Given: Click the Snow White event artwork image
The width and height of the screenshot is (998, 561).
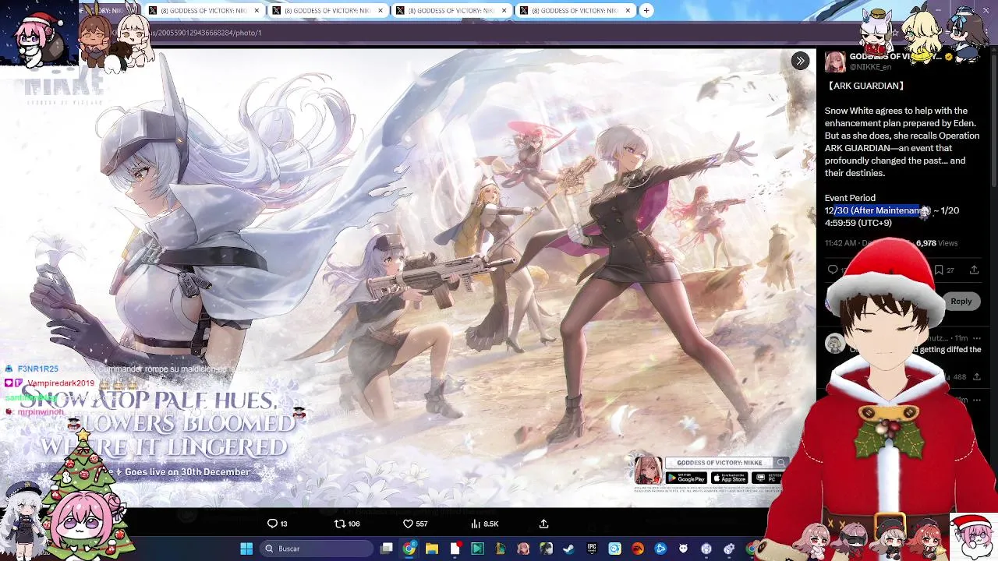Looking at the screenshot, I should click(408, 278).
